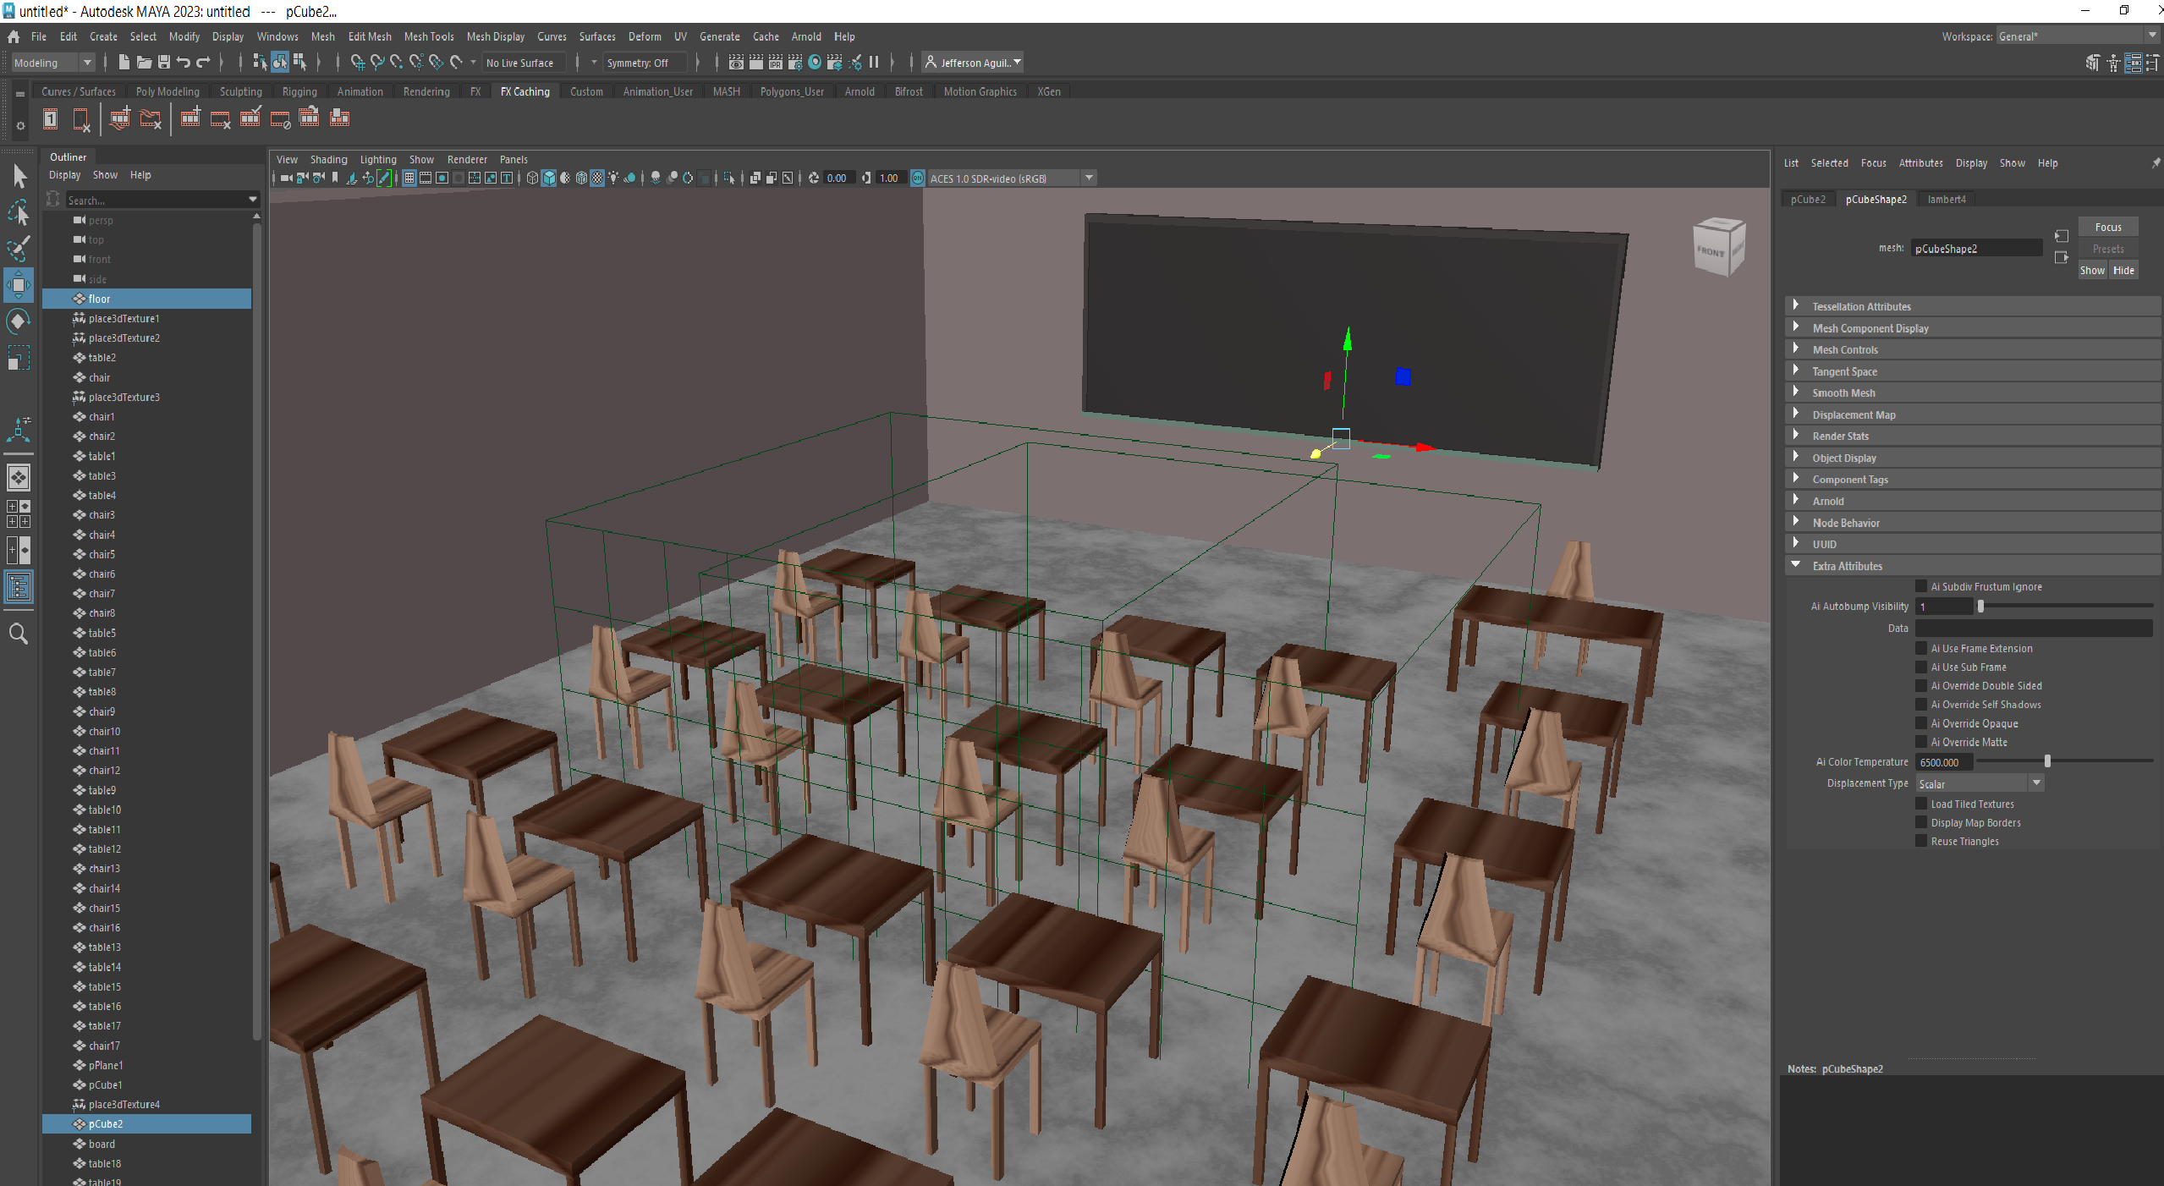Open the viewport Shading menu
Viewport: 2164px width, 1186px height.
[x=328, y=159]
